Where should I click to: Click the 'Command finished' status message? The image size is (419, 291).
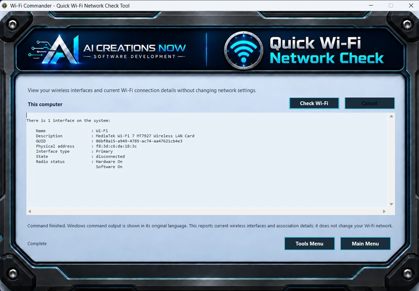click(x=210, y=226)
